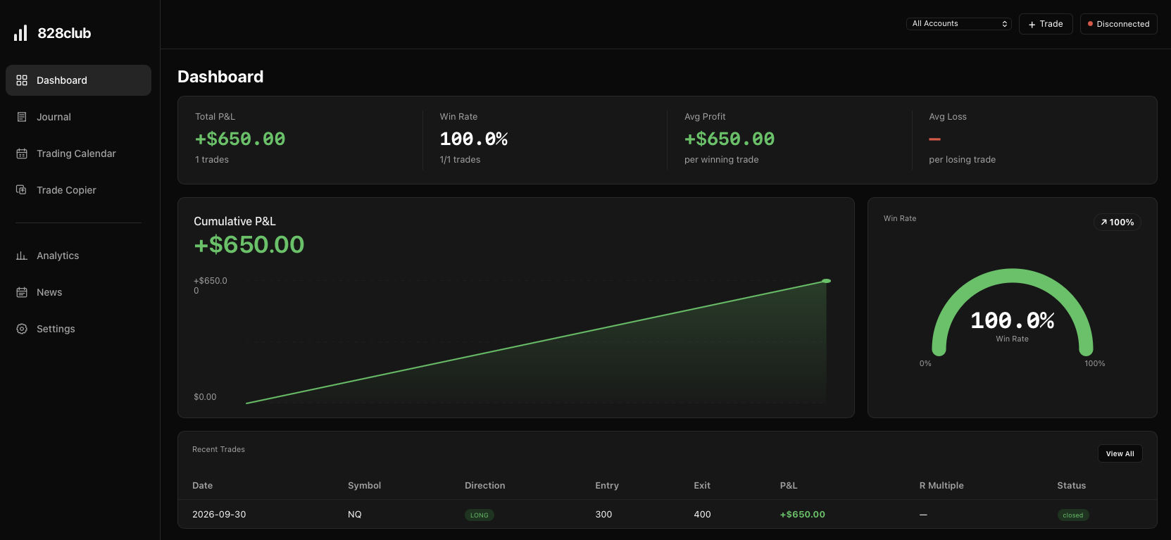
Task: Click the R Multiple column header
Action: pos(941,486)
